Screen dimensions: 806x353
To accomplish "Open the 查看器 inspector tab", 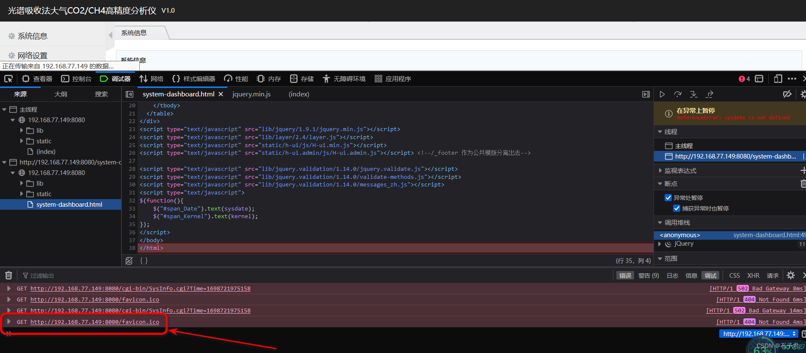I will (x=37, y=79).
